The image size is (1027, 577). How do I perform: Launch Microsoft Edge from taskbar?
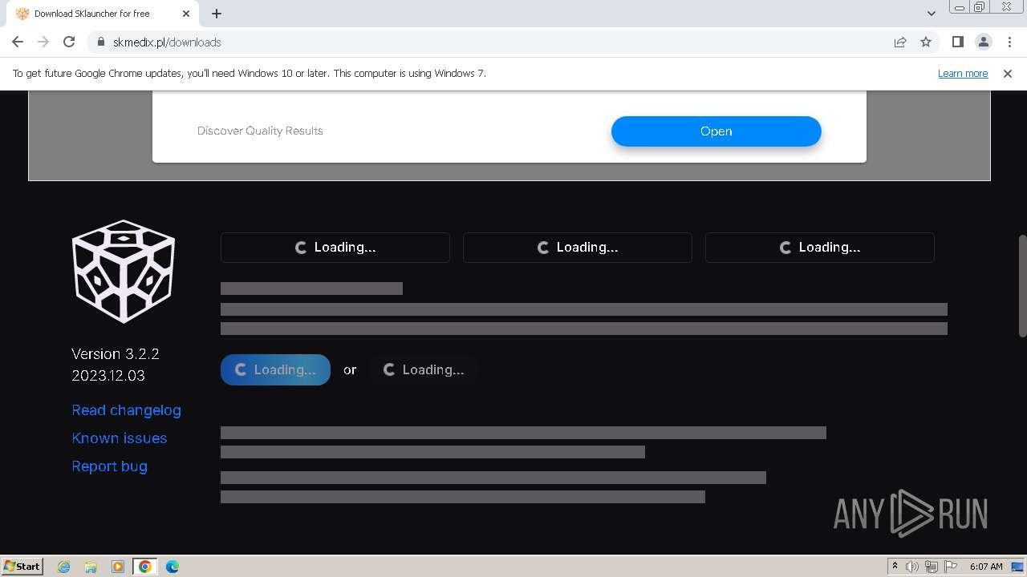tap(172, 567)
